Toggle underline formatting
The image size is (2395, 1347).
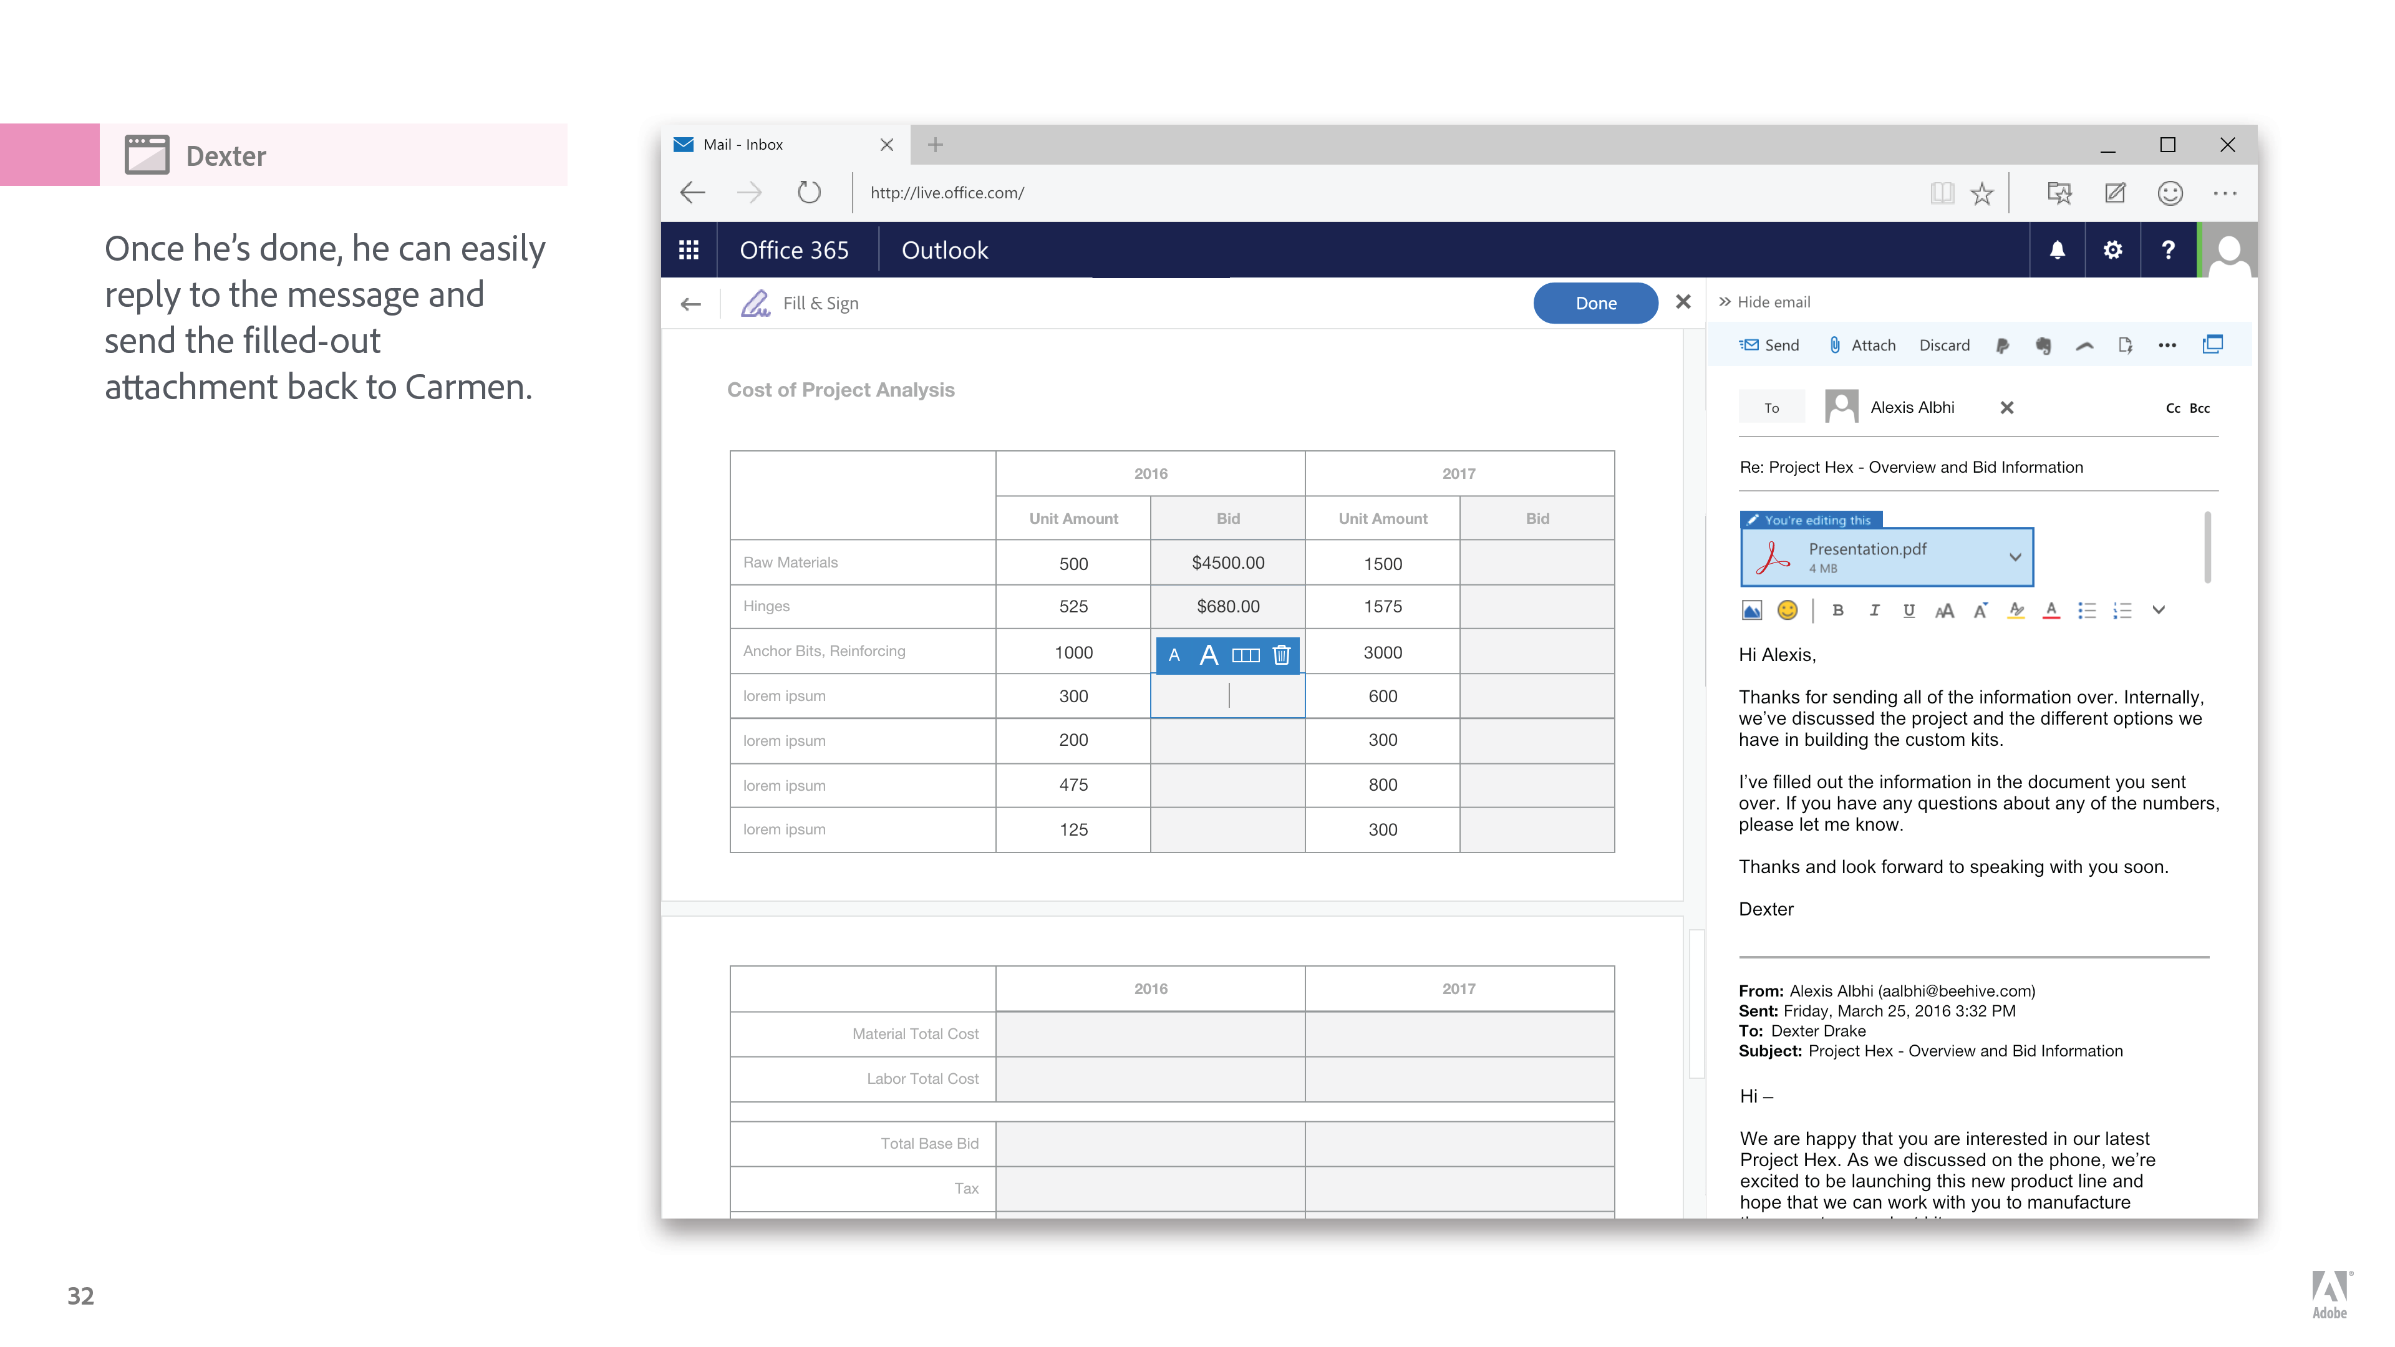(1909, 611)
